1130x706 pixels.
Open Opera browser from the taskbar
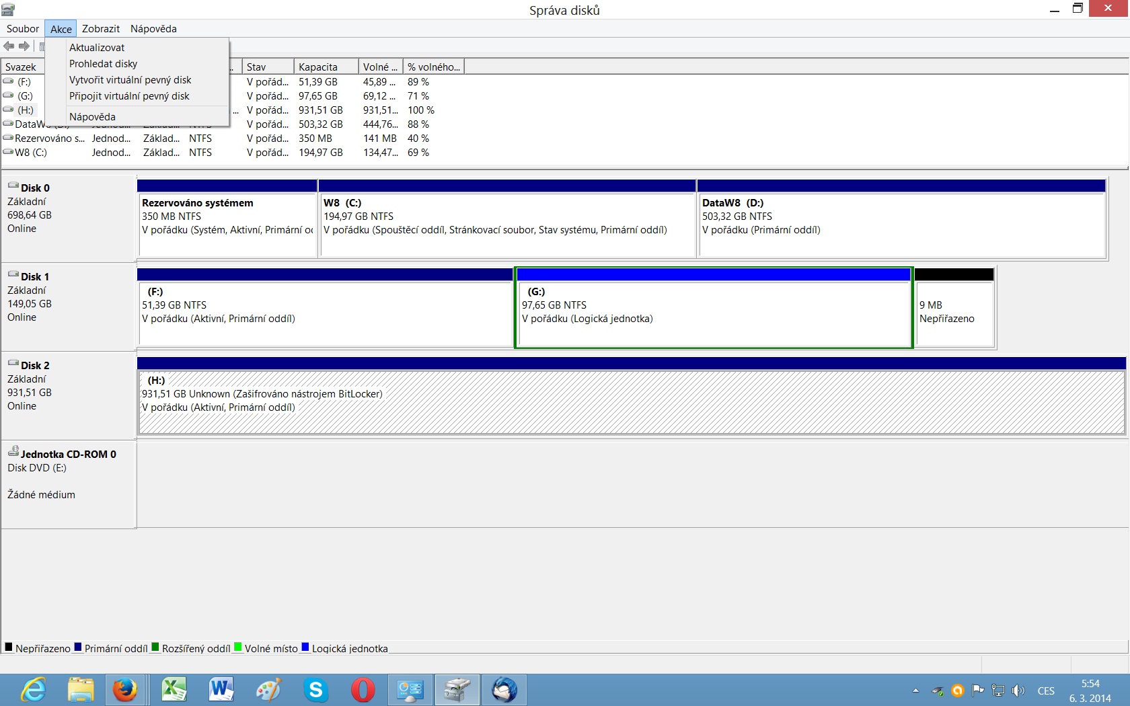[363, 690]
